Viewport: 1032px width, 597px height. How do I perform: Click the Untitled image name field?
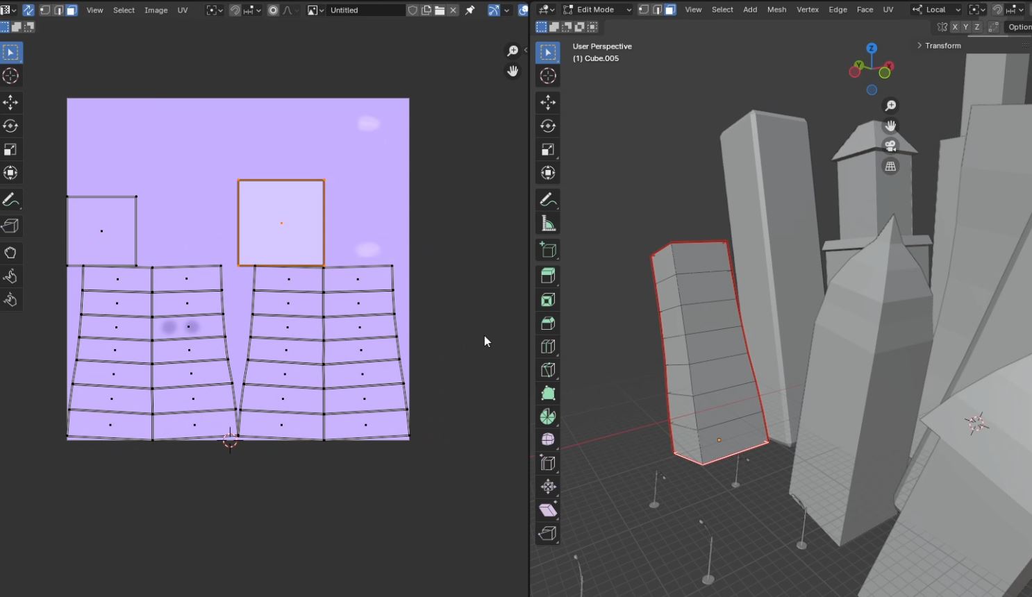(x=365, y=10)
